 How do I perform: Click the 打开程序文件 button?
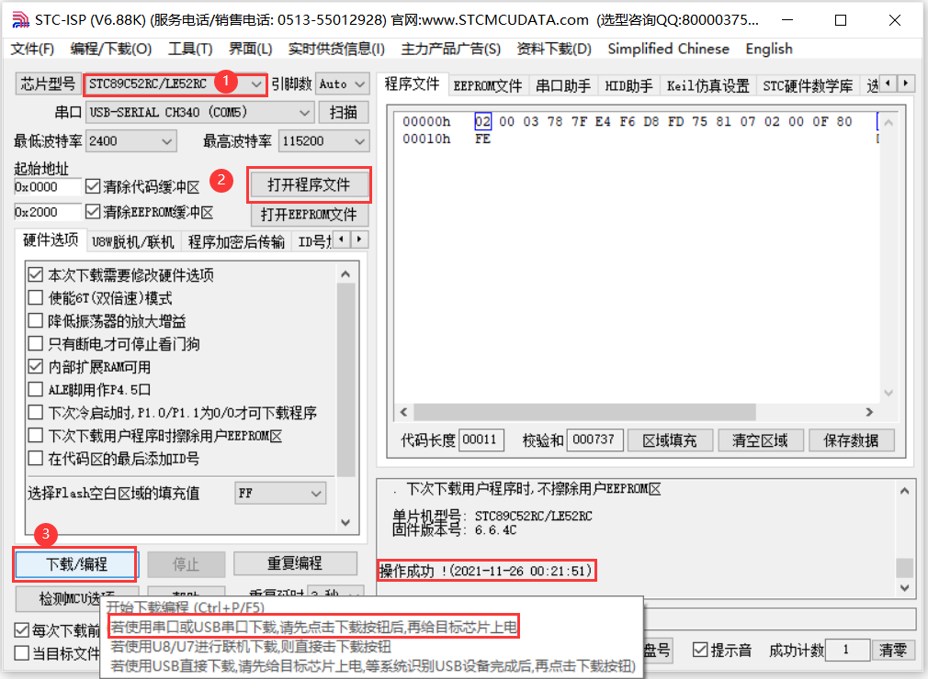coord(309,184)
